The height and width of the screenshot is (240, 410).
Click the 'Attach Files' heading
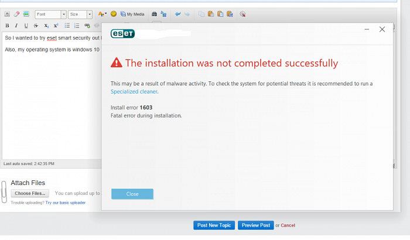pos(28,183)
